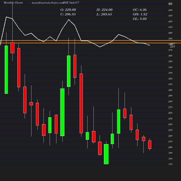Click the 229 price axis label
This screenshot has height=181, width=181.
tap(171, 136)
